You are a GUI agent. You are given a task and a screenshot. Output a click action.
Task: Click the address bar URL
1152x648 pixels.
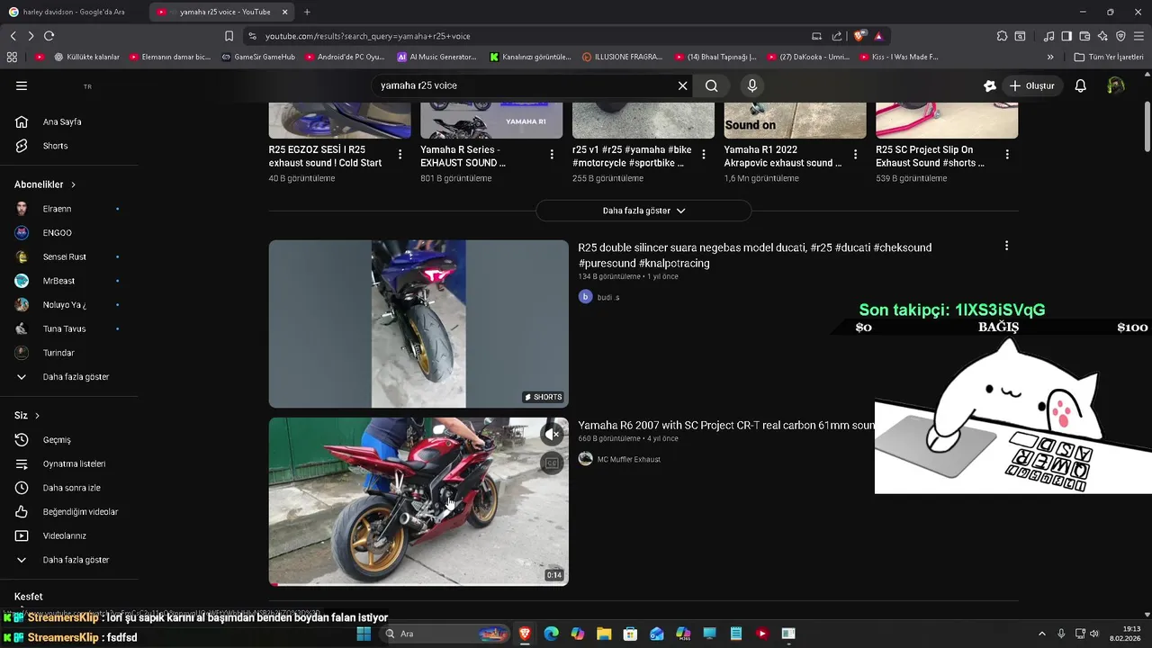[368, 36]
